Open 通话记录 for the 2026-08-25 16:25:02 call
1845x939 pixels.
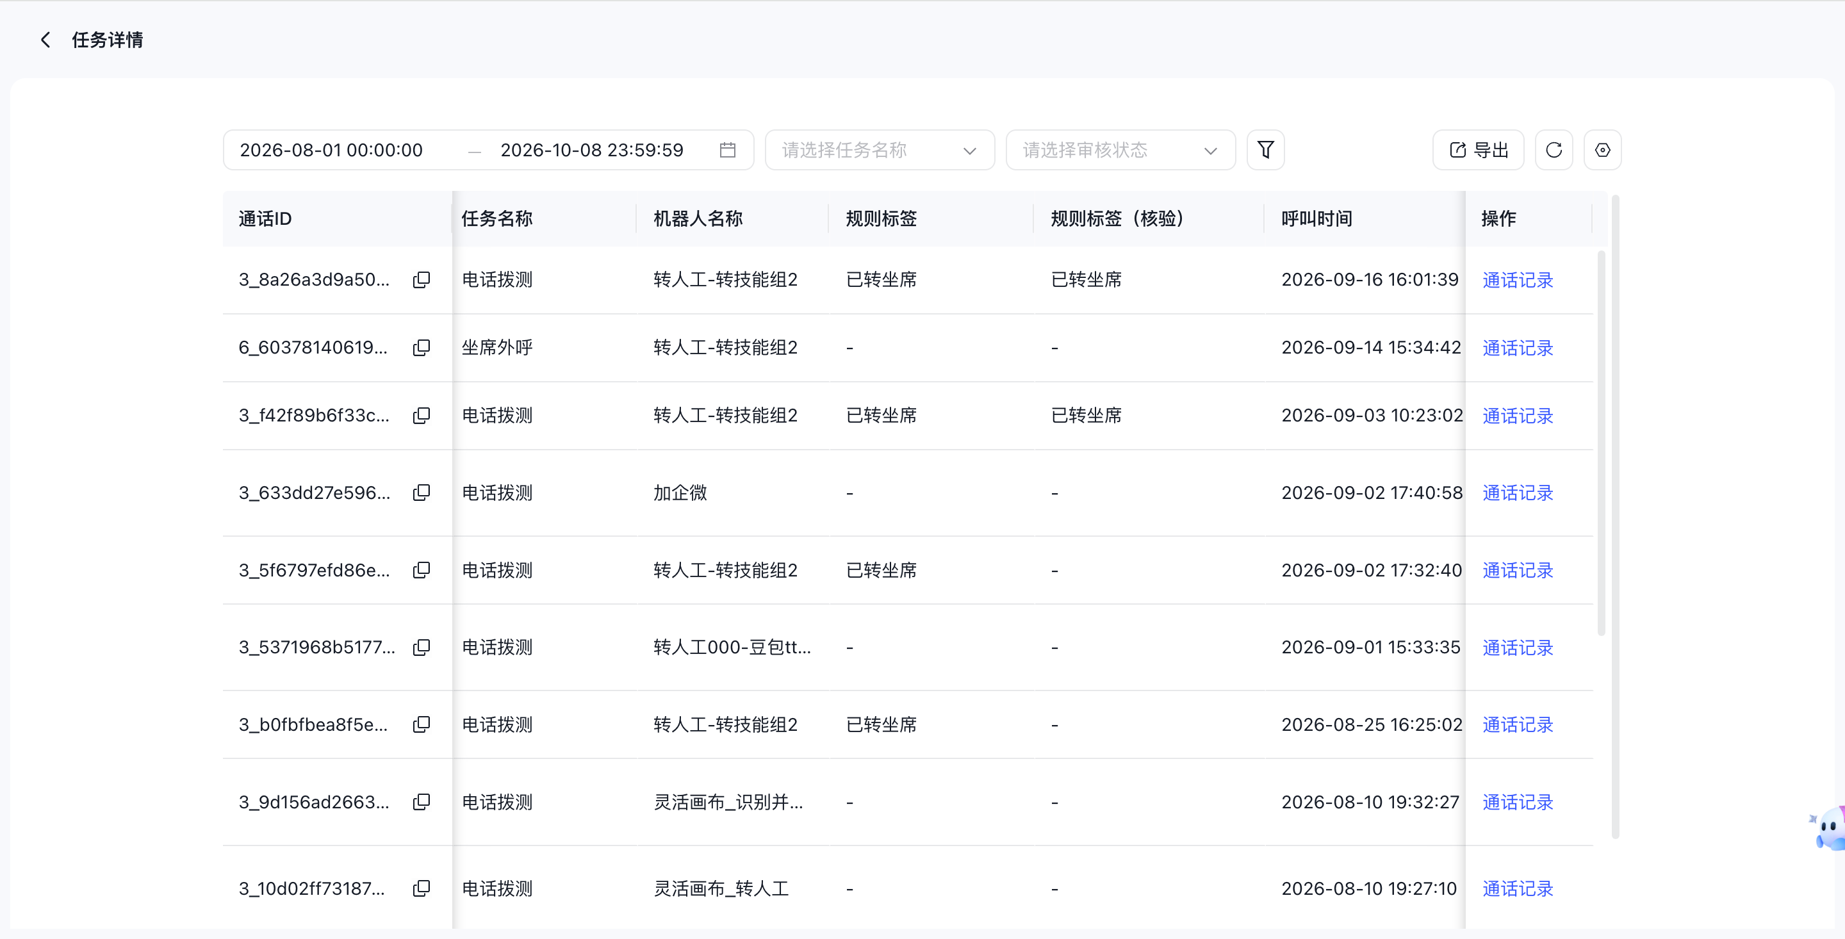(1517, 726)
